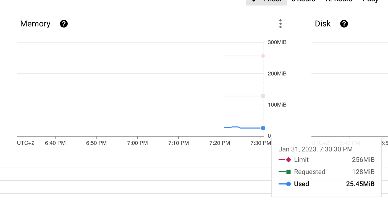This screenshot has height=201, width=388.
Task: Click the blue Used data point
Action: (263, 127)
